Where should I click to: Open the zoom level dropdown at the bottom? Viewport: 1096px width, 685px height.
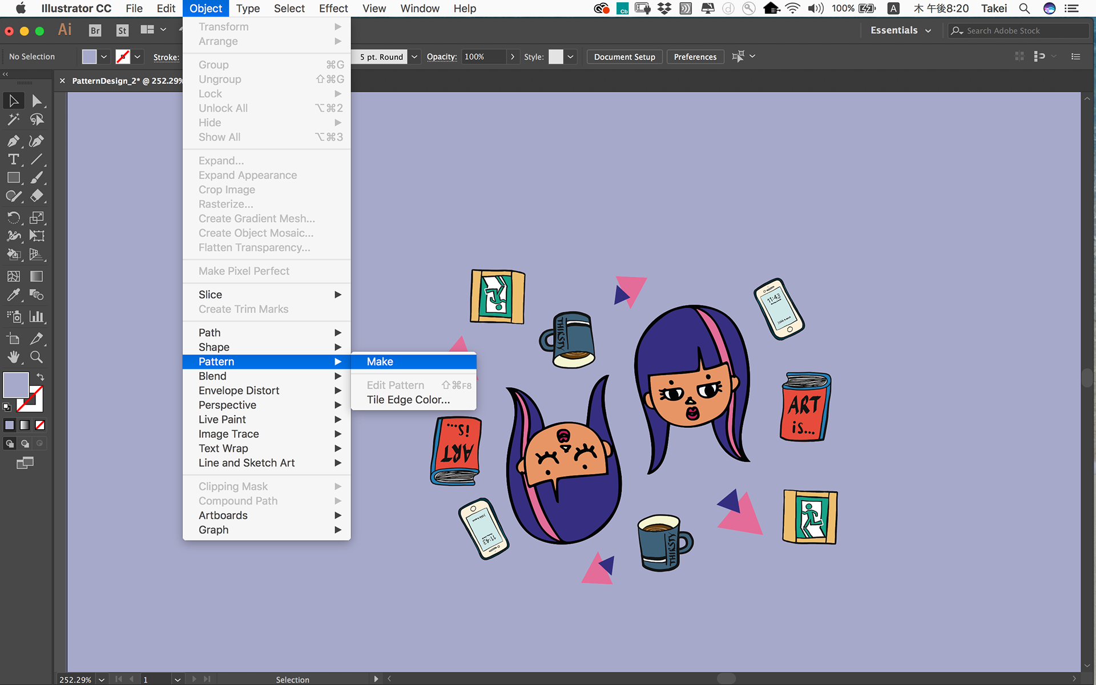(102, 679)
